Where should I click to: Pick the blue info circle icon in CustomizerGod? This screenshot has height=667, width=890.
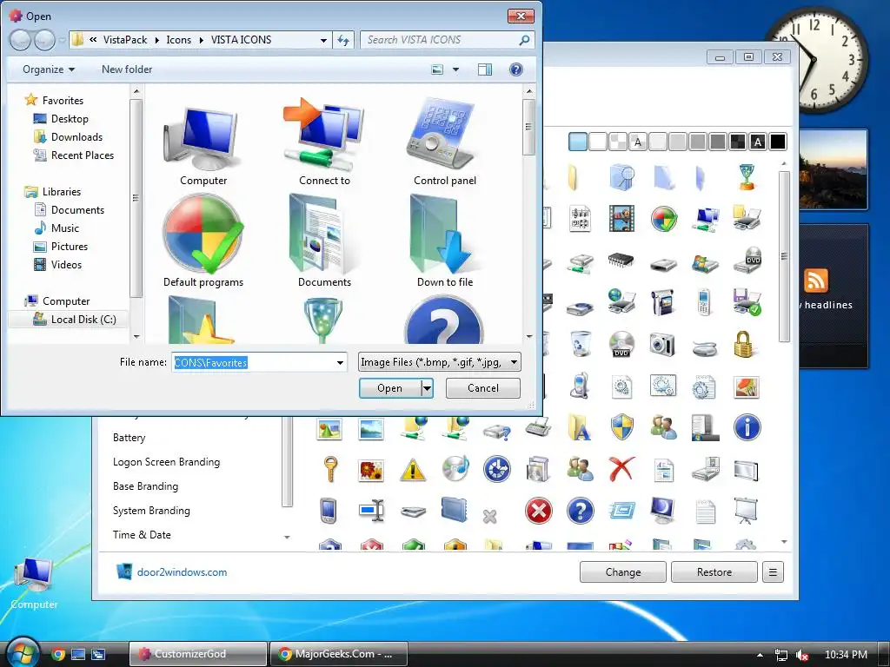(x=747, y=427)
